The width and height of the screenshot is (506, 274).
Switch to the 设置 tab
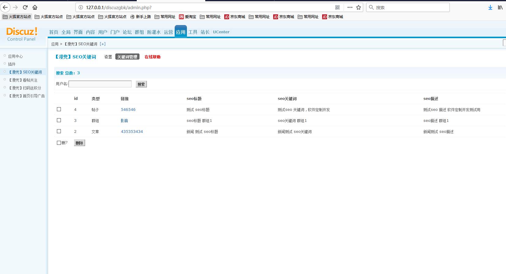pos(108,57)
